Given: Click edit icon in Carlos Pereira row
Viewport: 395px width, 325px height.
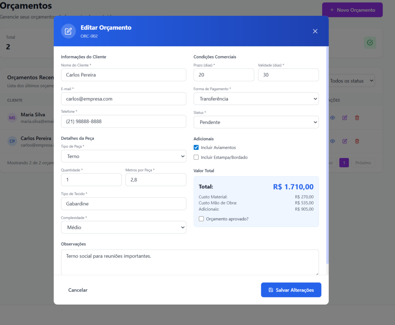Looking at the screenshot, I should point(345,141).
